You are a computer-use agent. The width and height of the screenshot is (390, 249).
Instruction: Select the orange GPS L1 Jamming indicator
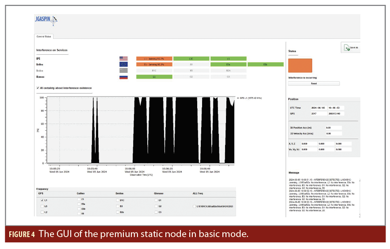[x=154, y=58]
